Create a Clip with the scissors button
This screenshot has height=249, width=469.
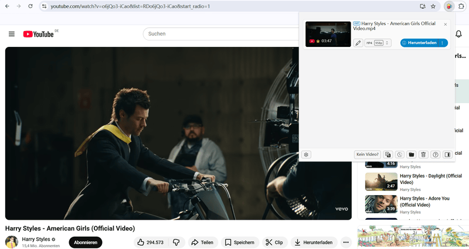click(275, 243)
